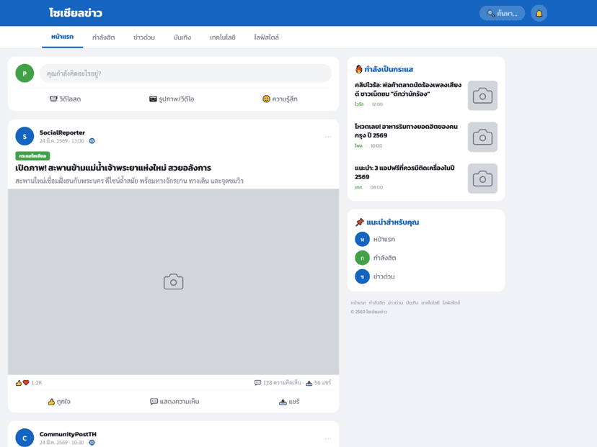Click the แสดงความเห็น comment button
Image resolution: width=597 pixels, height=447 pixels.
[174, 402]
